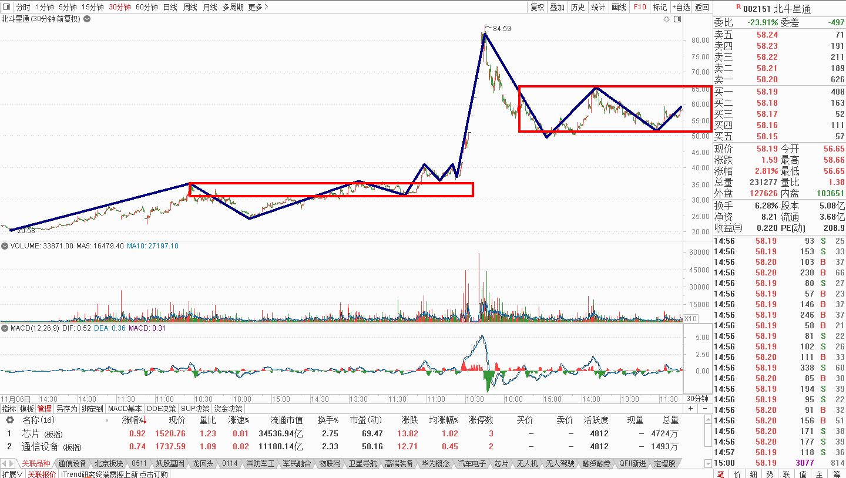Switch to 月线 monthly chart
The height and width of the screenshot is (478, 846).
tap(210, 7)
